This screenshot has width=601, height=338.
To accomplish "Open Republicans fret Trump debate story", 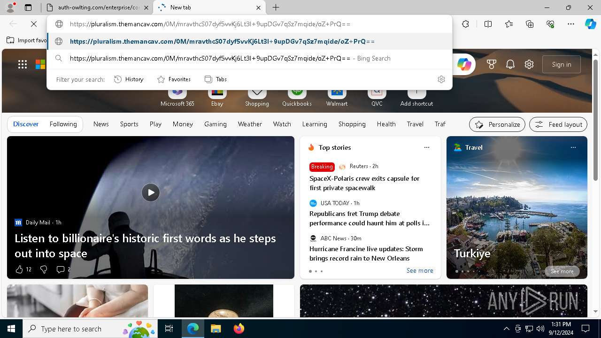I will [x=369, y=218].
